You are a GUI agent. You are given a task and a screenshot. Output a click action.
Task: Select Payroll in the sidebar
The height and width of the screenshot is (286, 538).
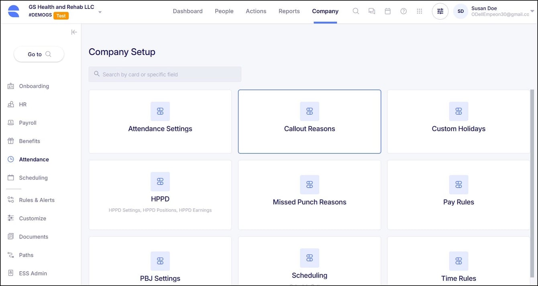[28, 123]
